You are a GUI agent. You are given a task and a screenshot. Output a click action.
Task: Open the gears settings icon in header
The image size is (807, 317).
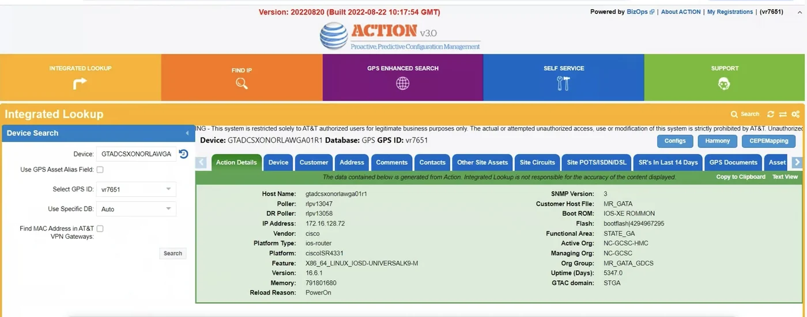click(x=795, y=114)
